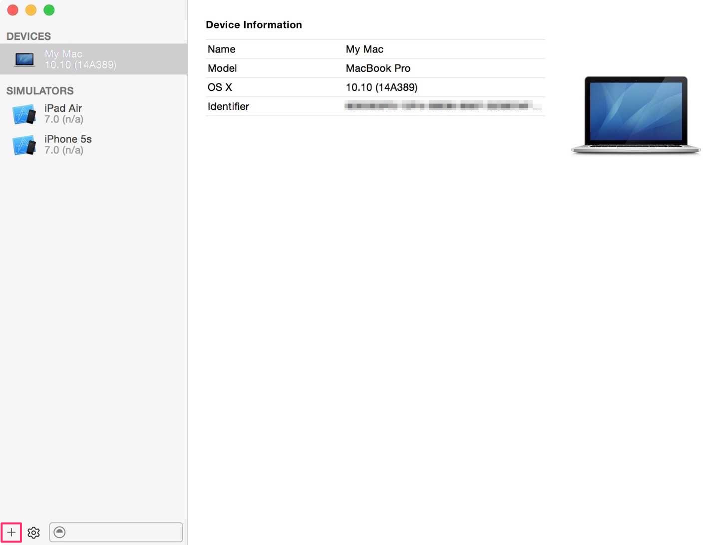This screenshot has width=727, height=545.
Task: Click the OS X value 10.10 (14A389)
Action: coord(381,87)
